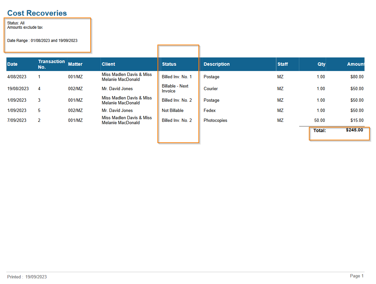Click the highlighted Total amount of $245.00
Screen dimensions: 376x284
[354, 130]
